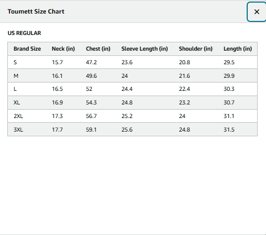Viewport: 266px width, 235px height.
Task: Click the Neck (in) column header
Action: tap(63, 49)
